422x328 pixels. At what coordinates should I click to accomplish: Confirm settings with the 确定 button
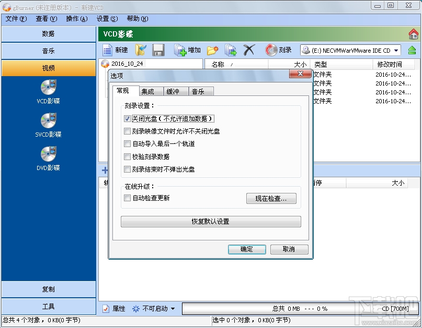pyautogui.click(x=247, y=249)
